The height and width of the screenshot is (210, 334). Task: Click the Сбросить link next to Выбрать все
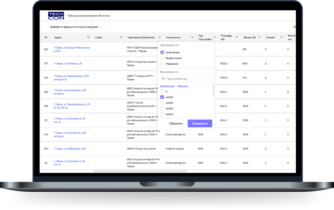183,86
